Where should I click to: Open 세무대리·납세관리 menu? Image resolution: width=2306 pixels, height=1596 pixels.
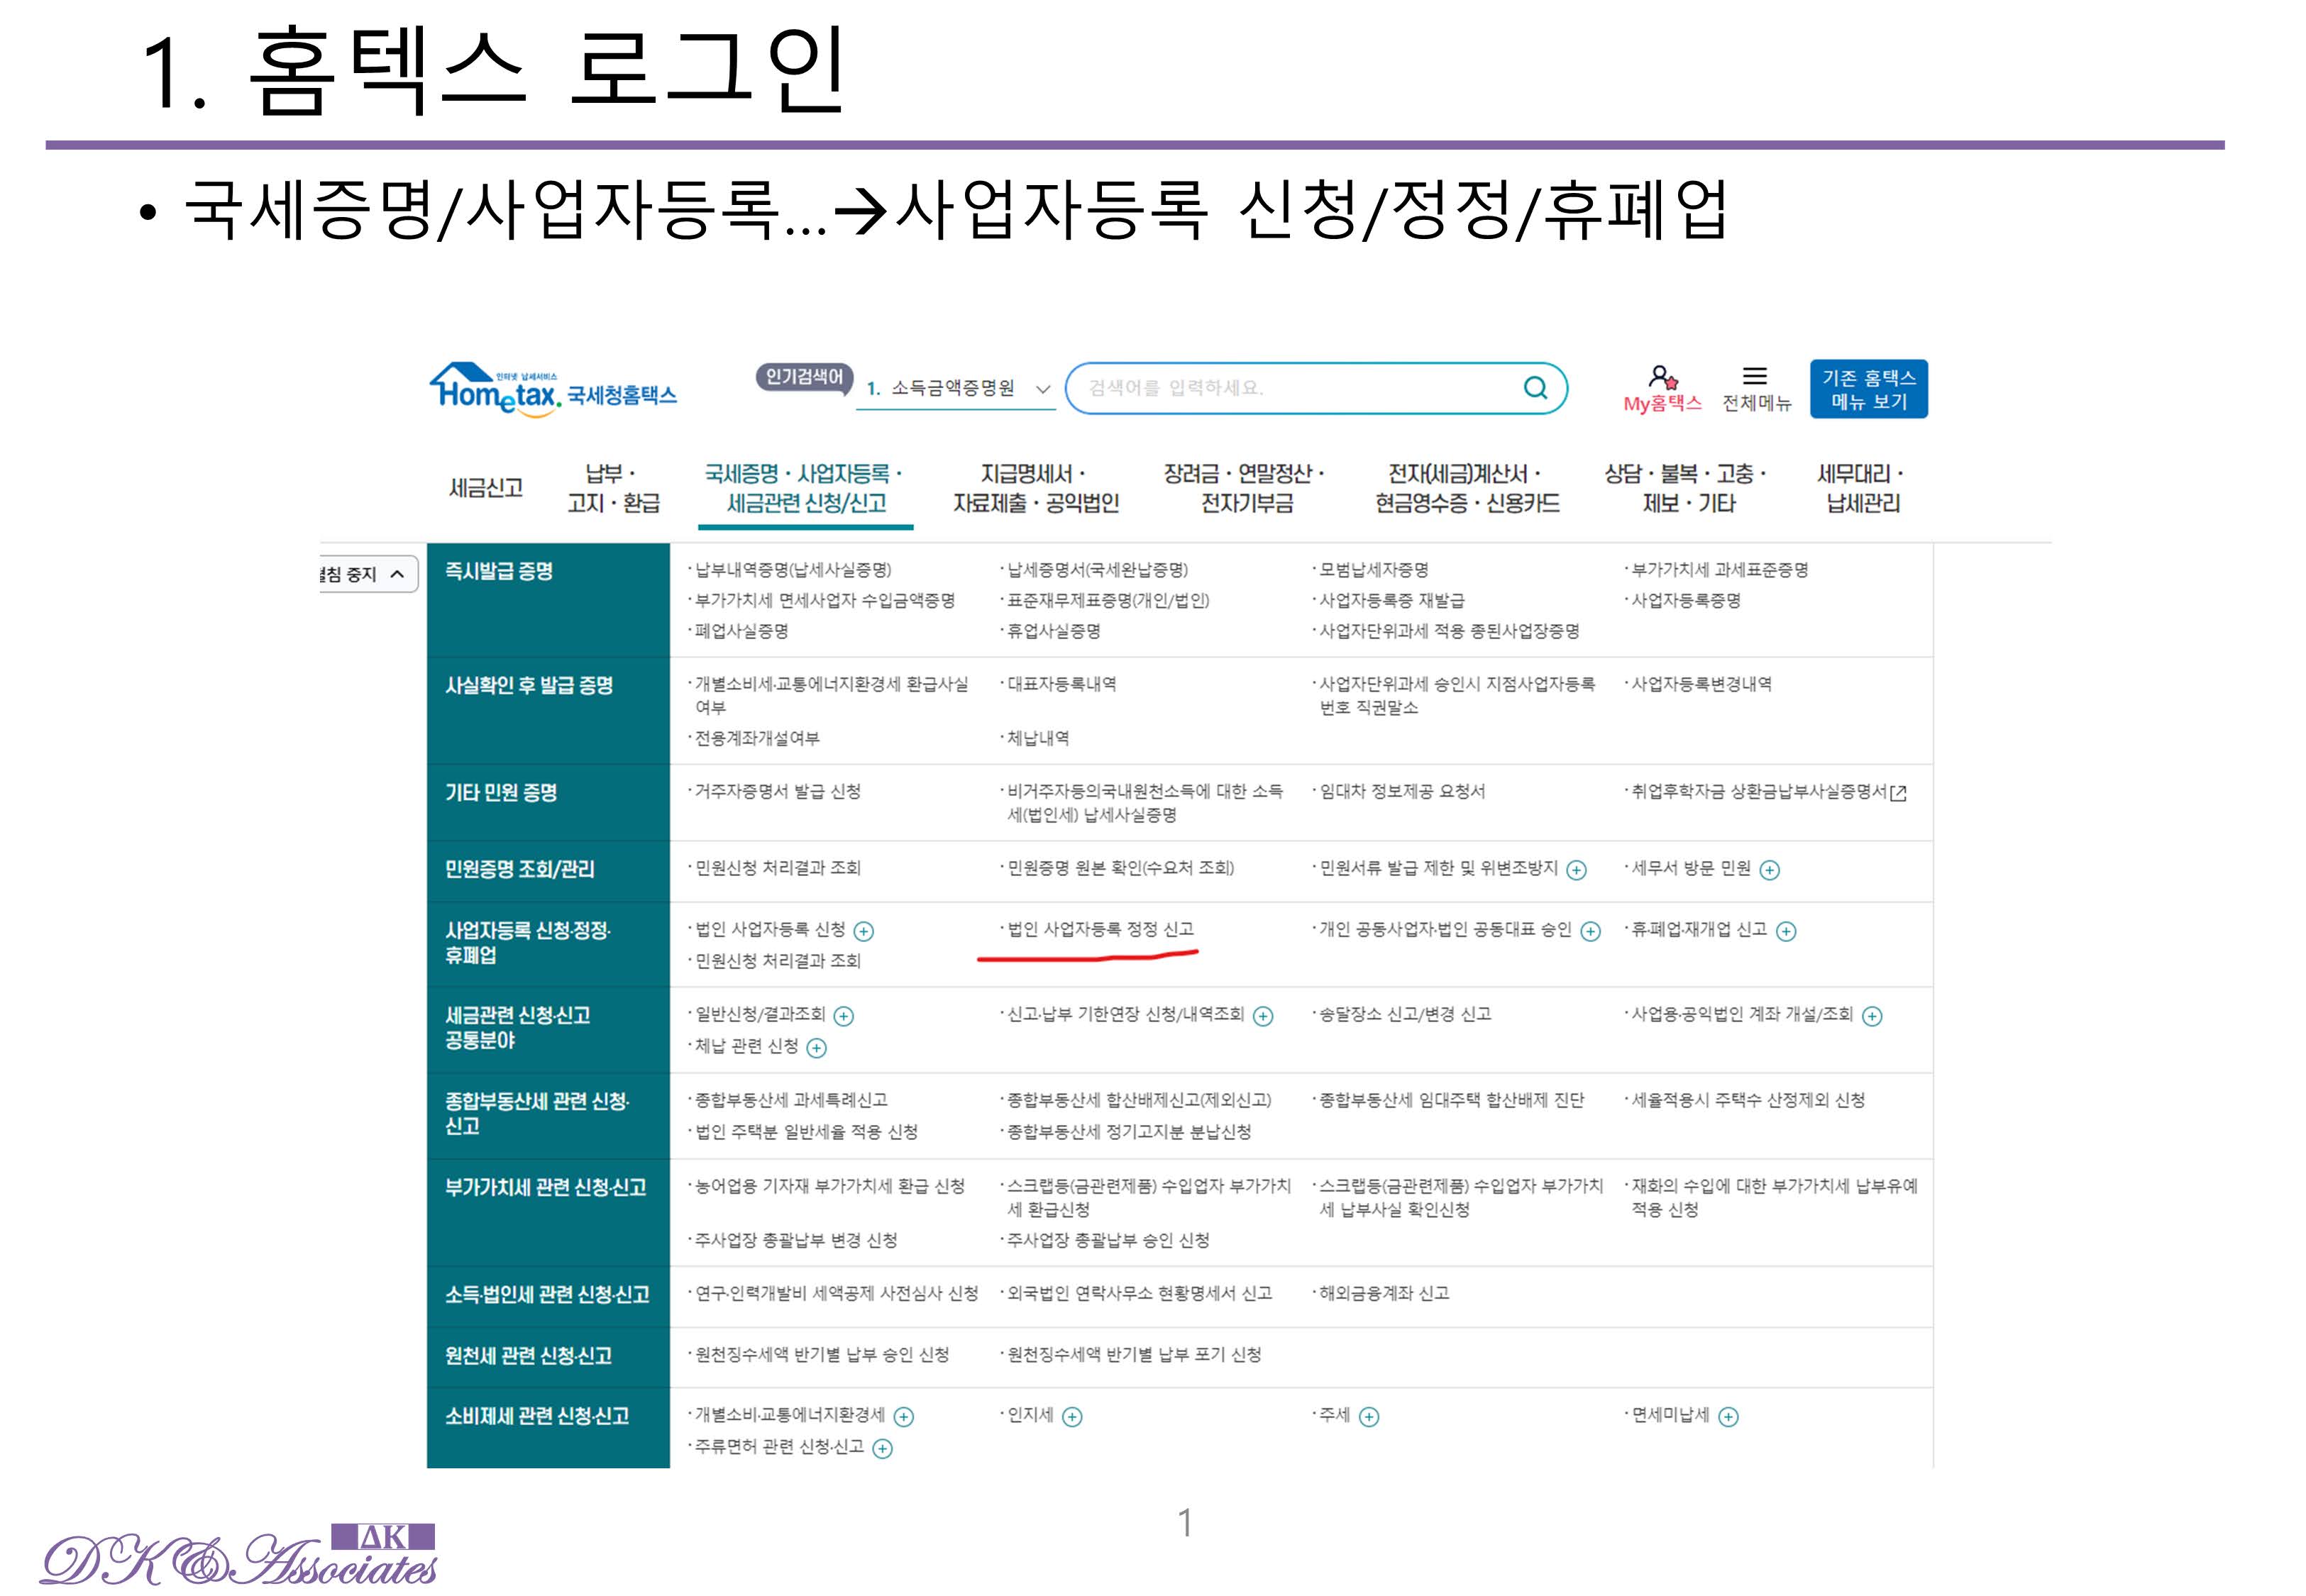point(1862,488)
